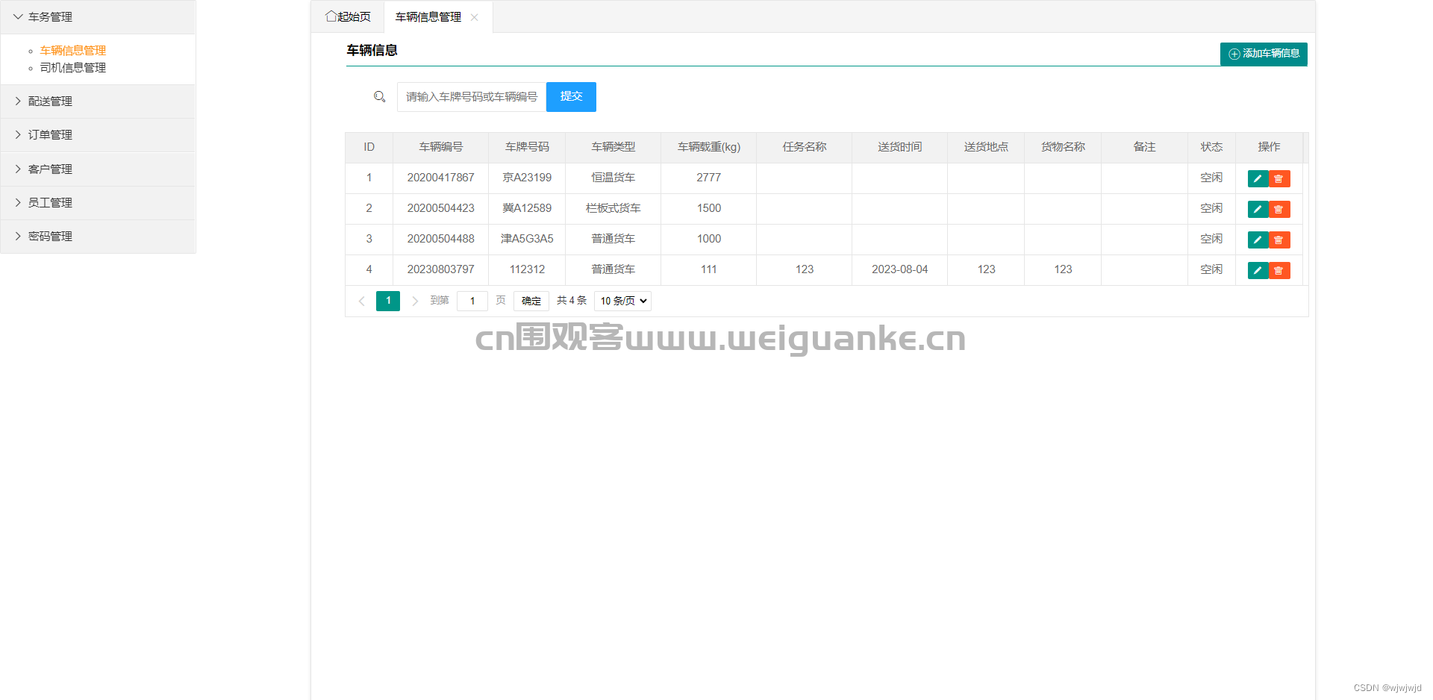The width and height of the screenshot is (1433, 700).
Task: Click the 任务名称 column header
Action: [x=805, y=147]
